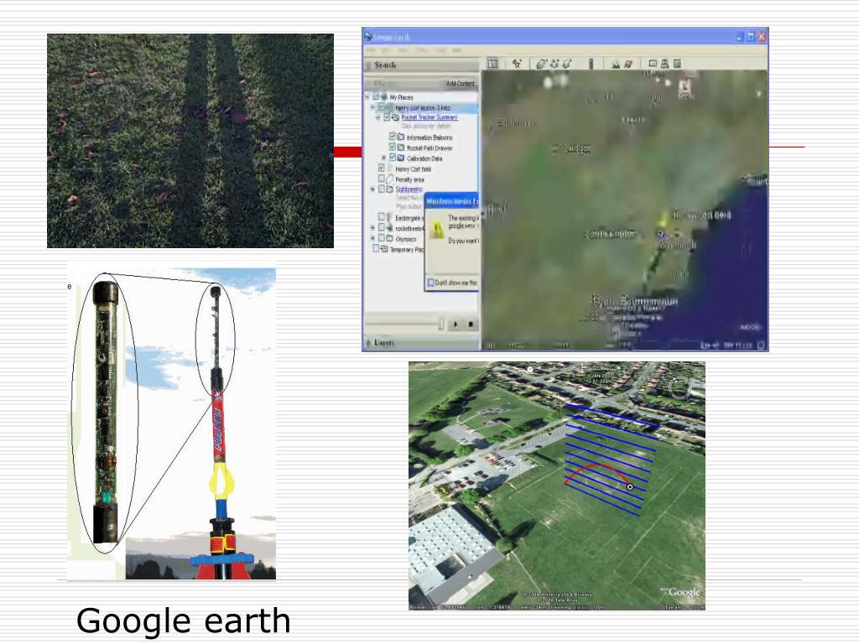Collapse the Search panel header
Image resolution: width=859 pixels, height=644 pixels.
click(x=421, y=65)
